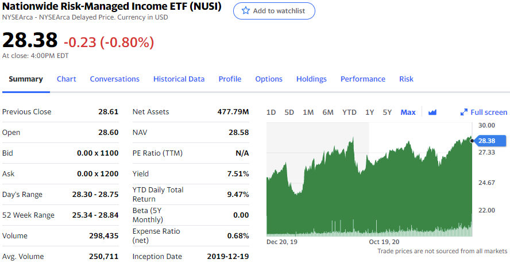Image resolution: width=510 pixels, height=263 pixels.
Task: Show the Holdings tab
Action: 311,79
